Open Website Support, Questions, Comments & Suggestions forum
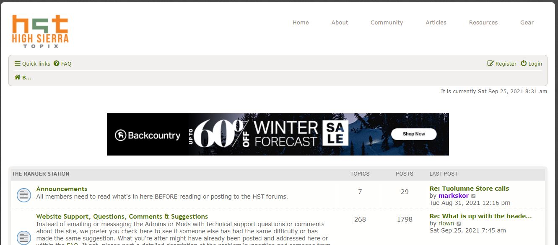558x245 pixels. 122,217
